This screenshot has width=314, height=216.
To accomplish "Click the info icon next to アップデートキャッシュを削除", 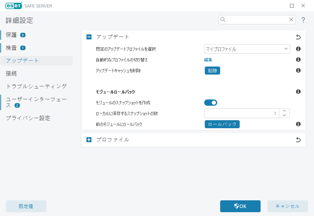I will point(298,70).
